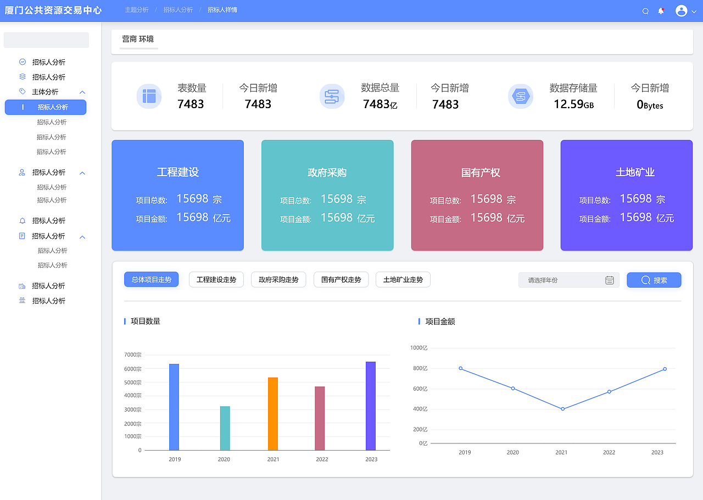Select the 总体项目走势 tab
This screenshot has width=703, height=500.
pyautogui.click(x=152, y=279)
